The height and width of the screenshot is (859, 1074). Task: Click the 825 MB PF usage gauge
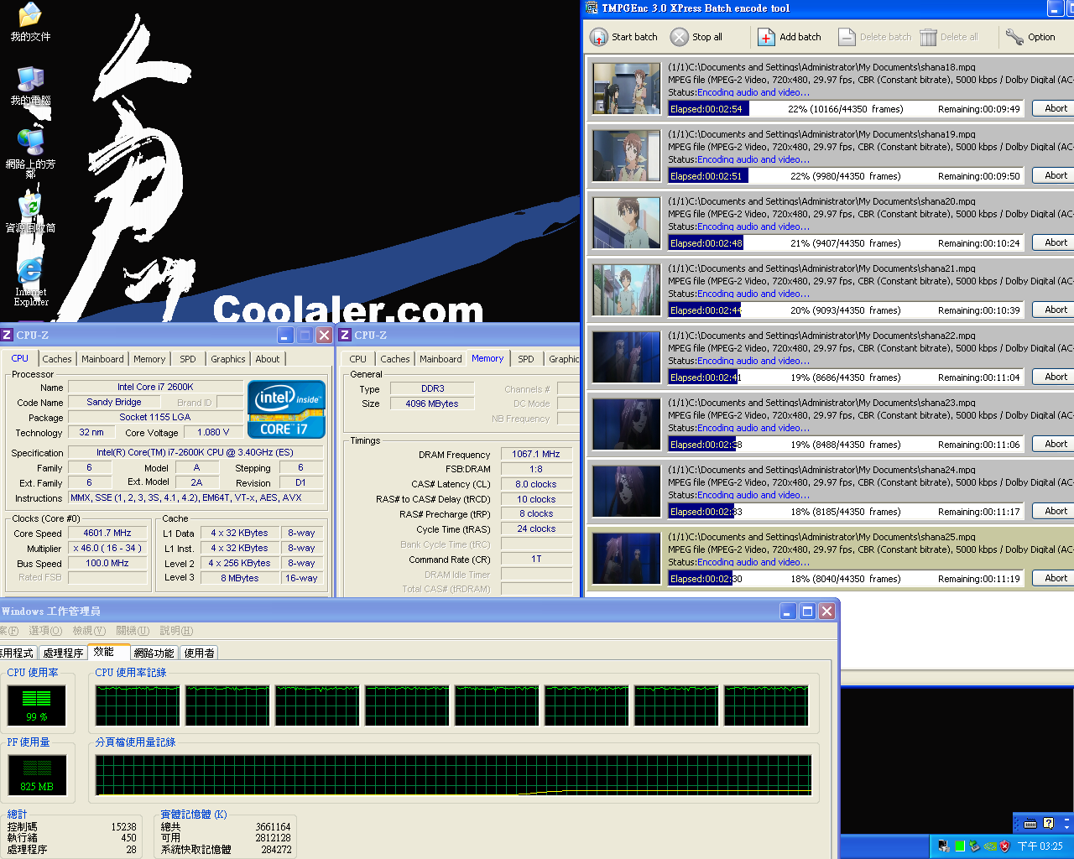coord(36,774)
